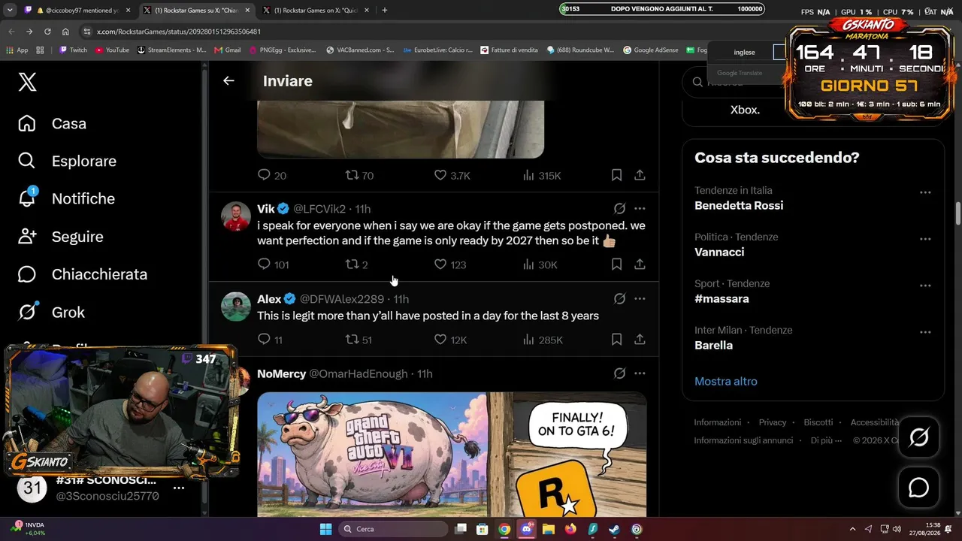Open Chiacchierata messages in the sidebar
The width and height of the screenshot is (962, 541).
(x=83, y=274)
